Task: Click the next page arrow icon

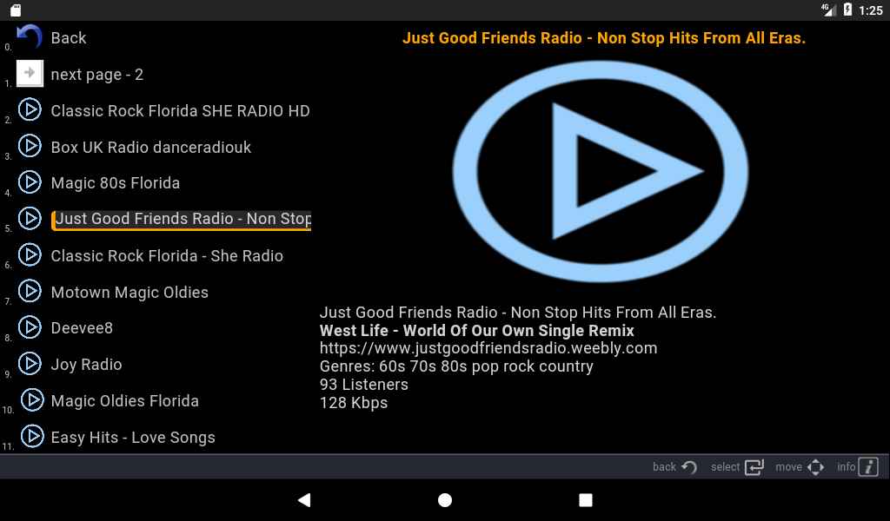Action: pos(30,73)
